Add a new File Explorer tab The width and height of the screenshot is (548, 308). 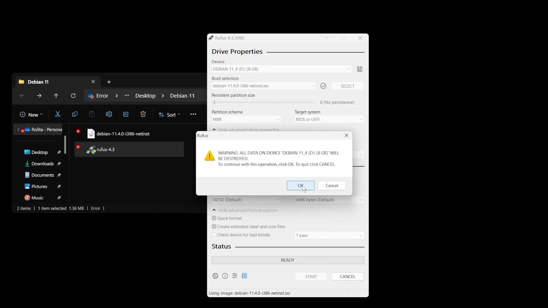pyautogui.click(x=109, y=82)
